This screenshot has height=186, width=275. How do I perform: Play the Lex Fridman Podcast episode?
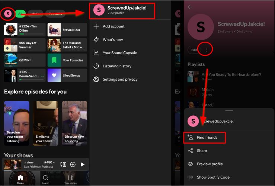pyautogui.click(x=83, y=164)
